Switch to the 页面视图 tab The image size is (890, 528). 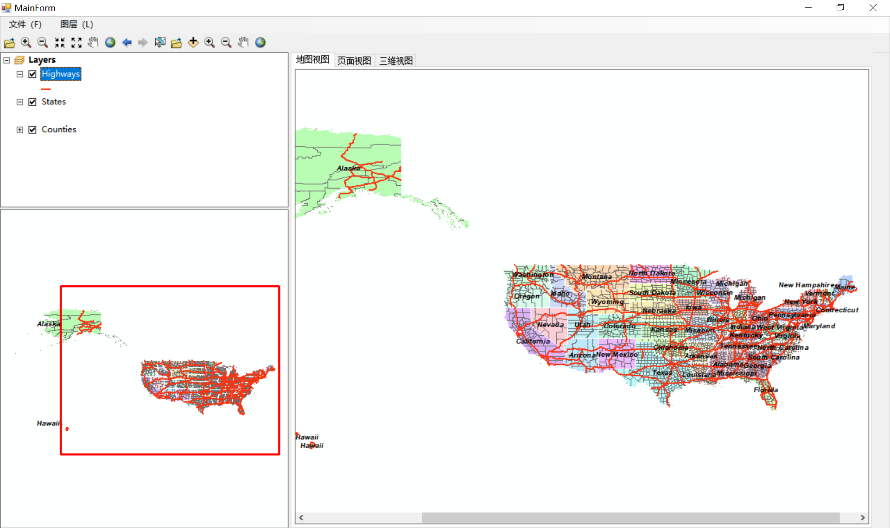pos(354,60)
